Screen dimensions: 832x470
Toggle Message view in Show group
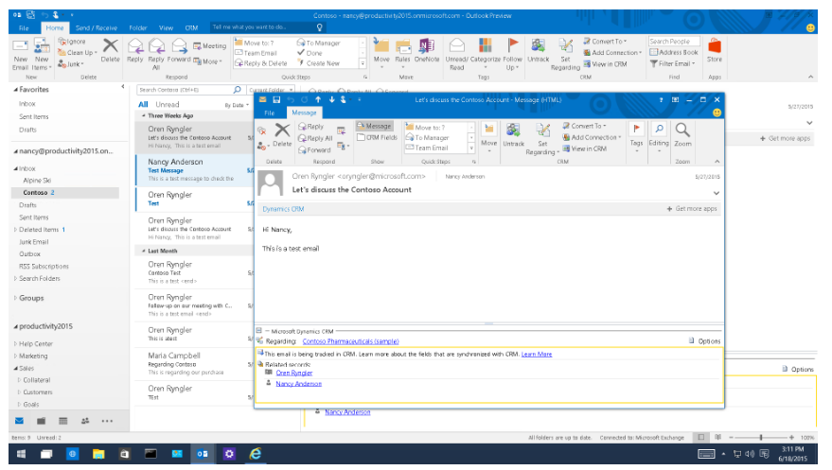(375, 126)
